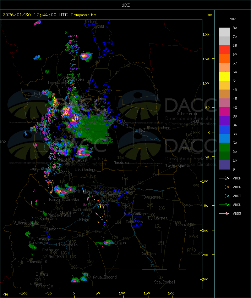Select the cyan VBCT arrow in legend

pyautogui.click(x=224, y=196)
